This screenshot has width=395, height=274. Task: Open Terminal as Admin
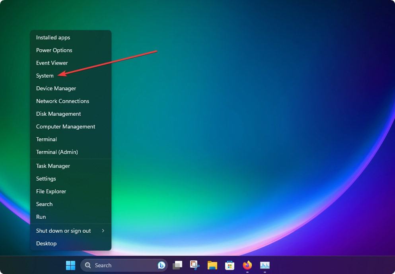point(57,152)
